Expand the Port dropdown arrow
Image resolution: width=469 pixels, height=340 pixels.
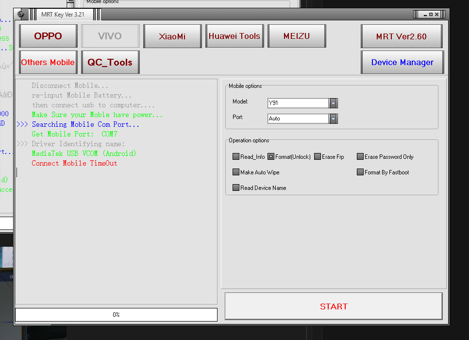point(333,119)
